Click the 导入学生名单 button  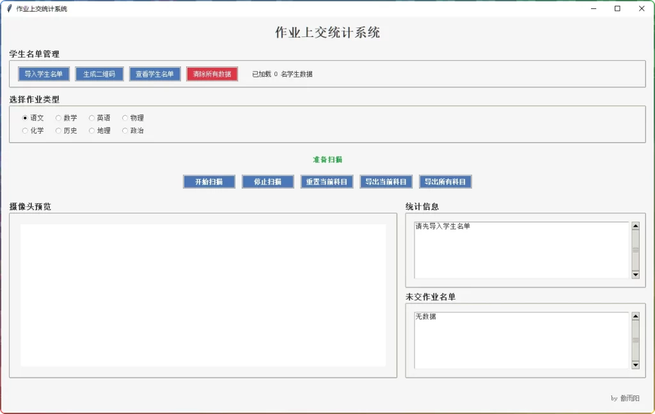point(43,73)
